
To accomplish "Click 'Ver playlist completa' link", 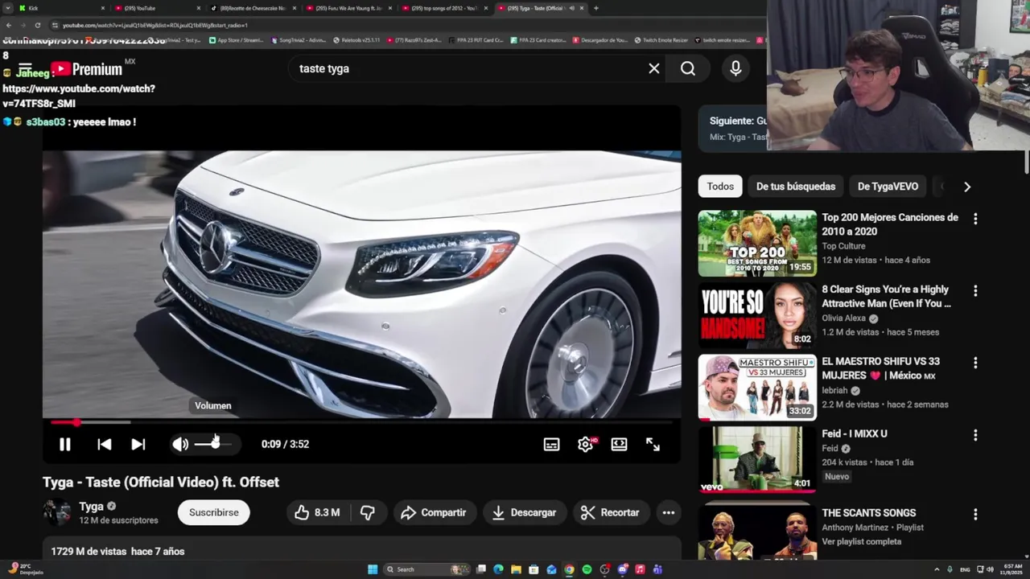I will click(861, 541).
